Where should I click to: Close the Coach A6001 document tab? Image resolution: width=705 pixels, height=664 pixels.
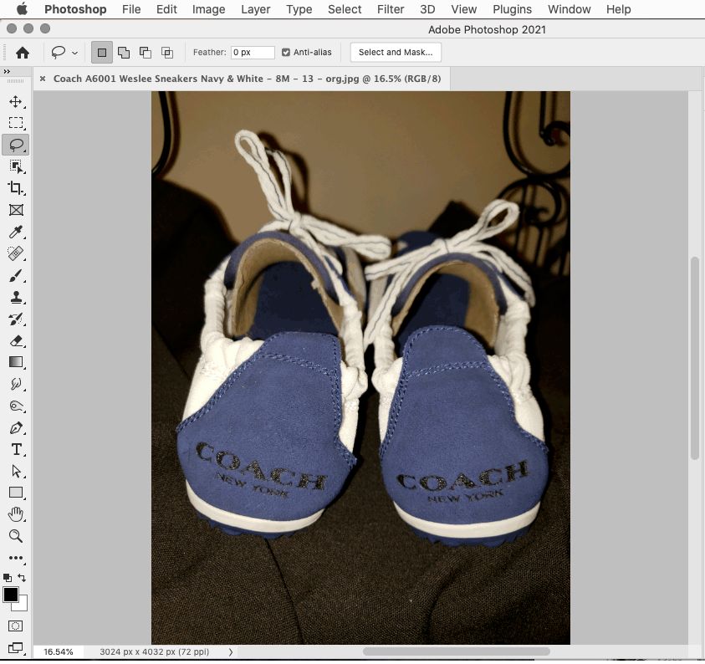point(43,79)
